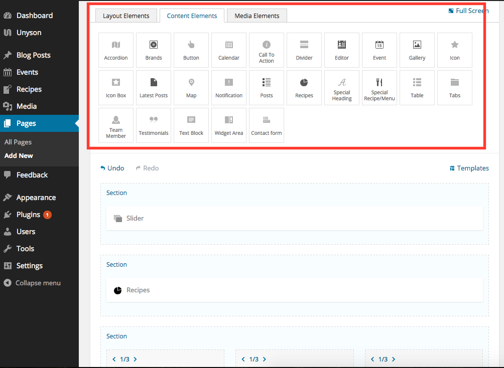Add the Calendar element

[x=229, y=50]
